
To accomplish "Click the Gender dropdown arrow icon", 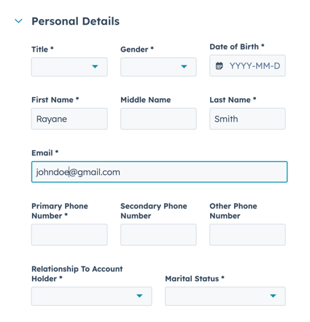I will click(x=184, y=66).
